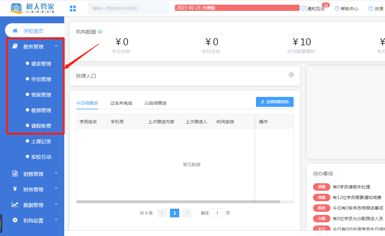The image size is (385, 236).
Task: Go to previous page arrow
Action: tap(162, 213)
